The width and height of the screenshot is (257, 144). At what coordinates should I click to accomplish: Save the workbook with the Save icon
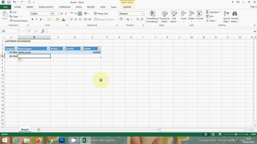coord(9,2)
